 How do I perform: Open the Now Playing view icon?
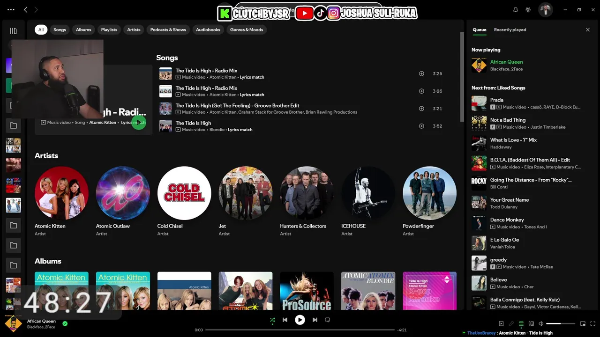click(501, 323)
